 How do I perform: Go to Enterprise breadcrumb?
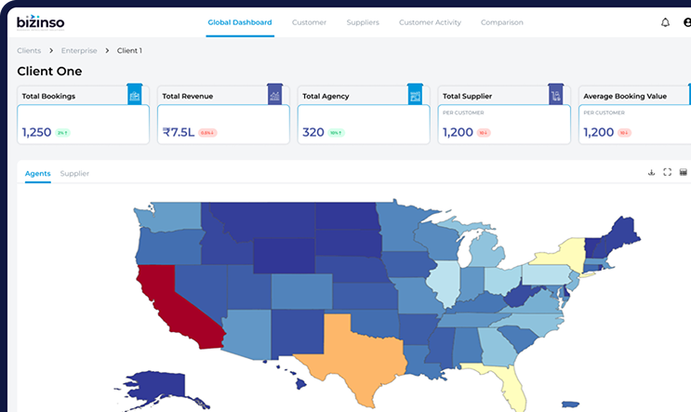coord(79,50)
